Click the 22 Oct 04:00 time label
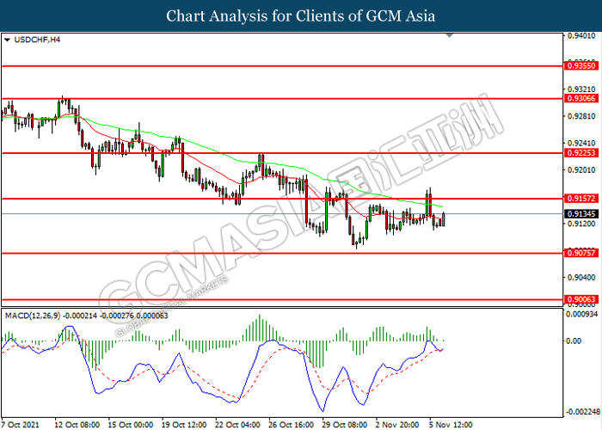The image size is (602, 430). click(237, 425)
